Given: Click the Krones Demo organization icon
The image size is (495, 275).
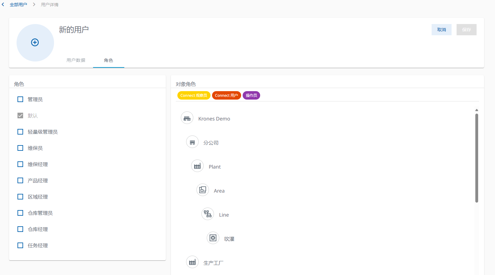Looking at the screenshot, I should pyautogui.click(x=187, y=118).
